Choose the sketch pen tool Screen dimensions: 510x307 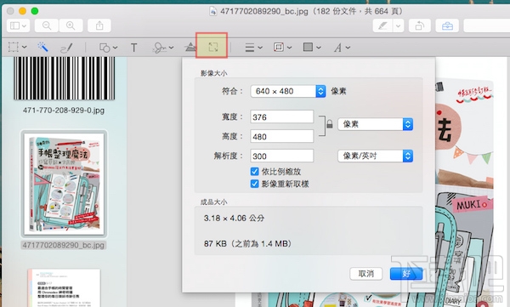pos(66,48)
